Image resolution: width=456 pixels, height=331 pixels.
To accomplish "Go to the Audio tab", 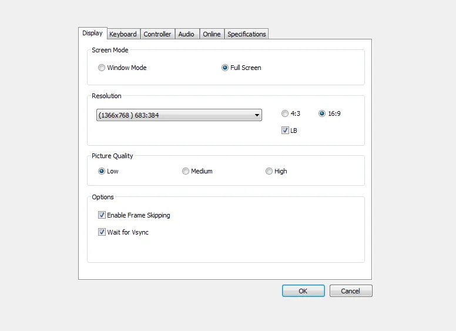I will coord(186,34).
